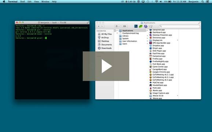Screen dimensions: 212x132
Task: Expand the DisplayLink folder arrow
Action: pos(178,40)
